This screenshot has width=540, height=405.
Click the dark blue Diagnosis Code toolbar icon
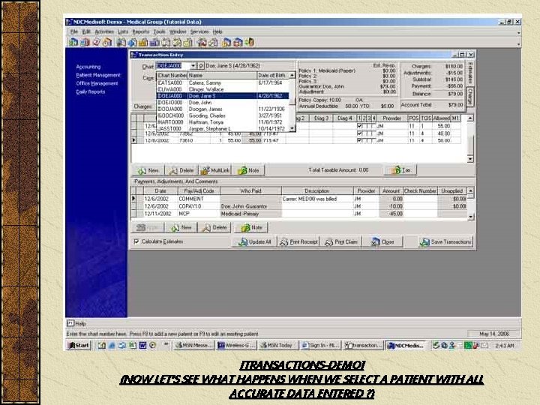coord(154,42)
